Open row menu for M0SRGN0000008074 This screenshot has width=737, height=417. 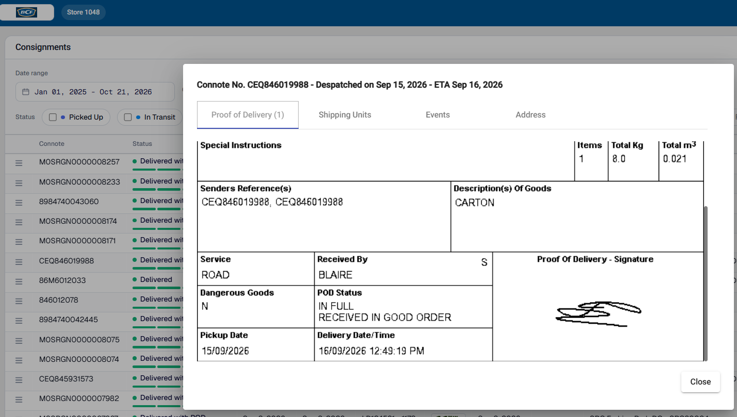(x=19, y=360)
